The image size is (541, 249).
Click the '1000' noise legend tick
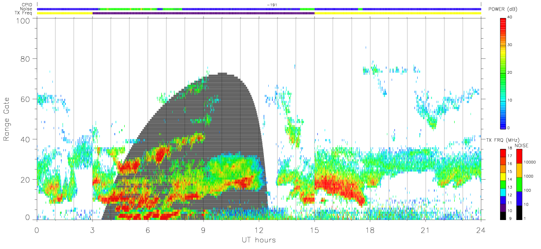click(528, 176)
